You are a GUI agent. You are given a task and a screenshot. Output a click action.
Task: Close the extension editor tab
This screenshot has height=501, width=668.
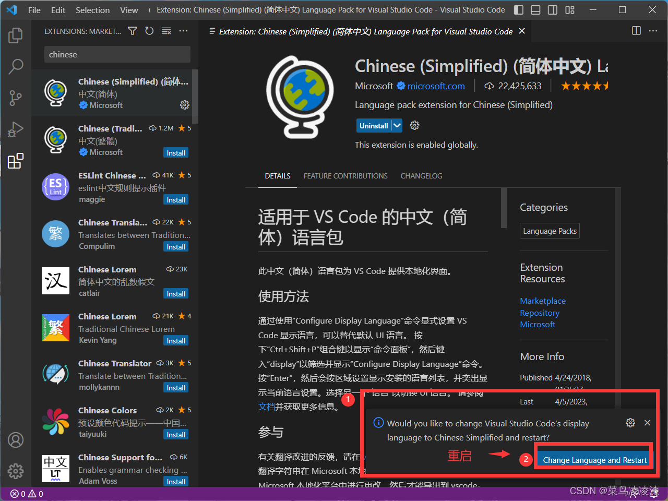tap(522, 31)
